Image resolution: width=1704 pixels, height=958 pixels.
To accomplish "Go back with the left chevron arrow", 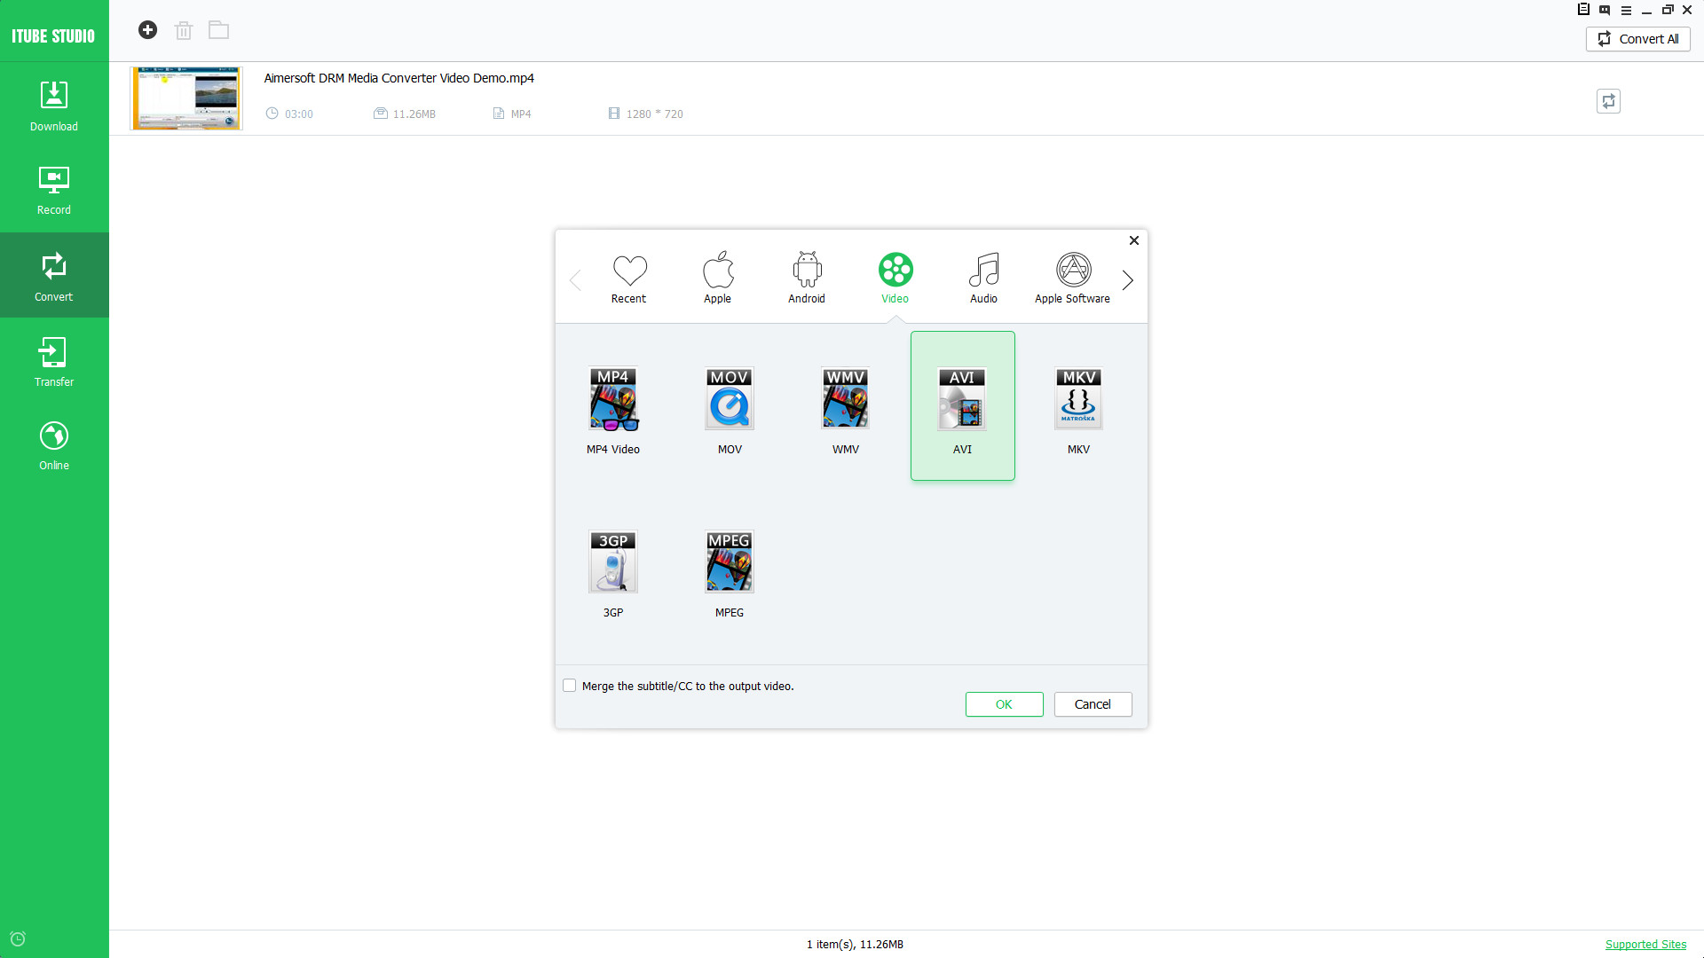I will pyautogui.click(x=575, y=279).
